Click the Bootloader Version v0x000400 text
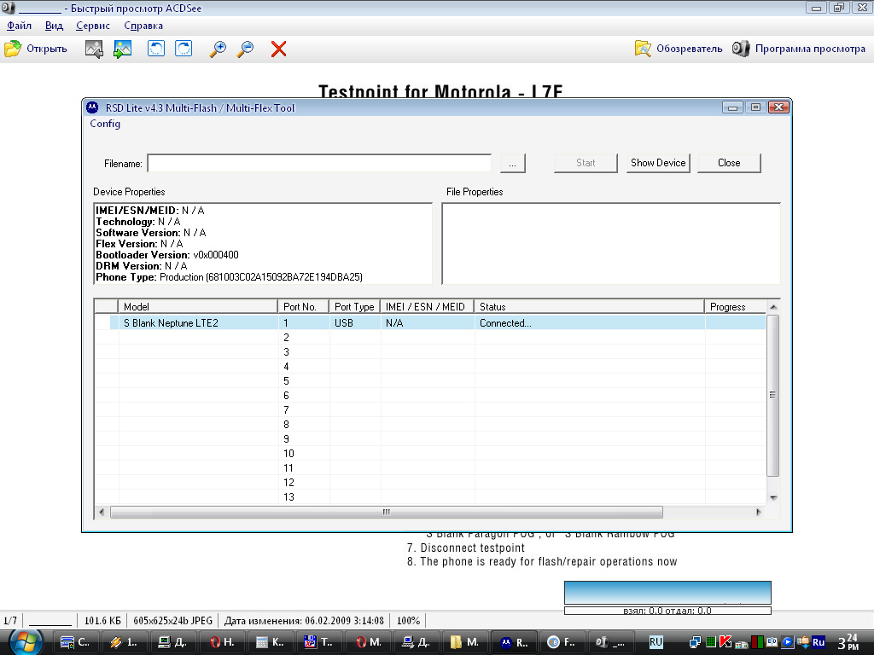 (x=167, y=255)
